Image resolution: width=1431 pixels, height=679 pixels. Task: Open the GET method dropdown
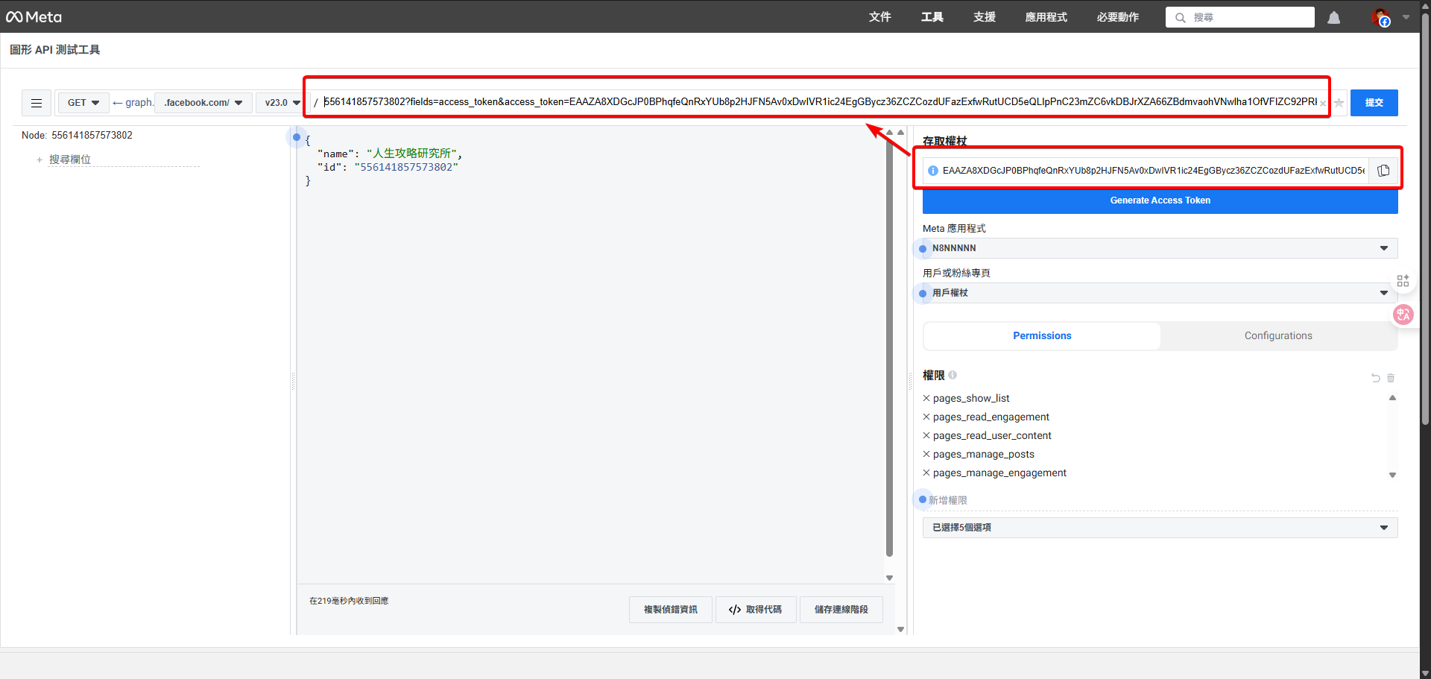tap(83, 103)
